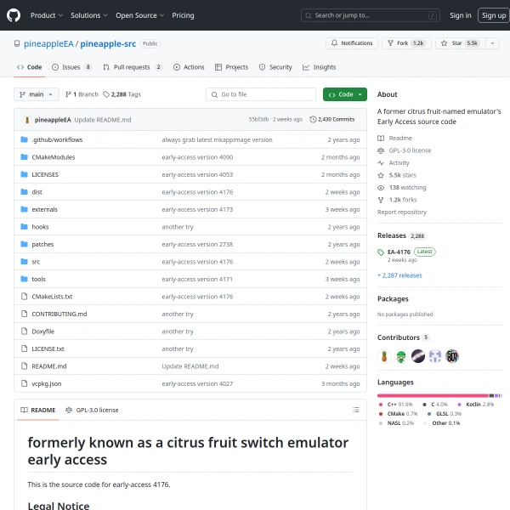Expand the Open Source menu

coord(140,15)
